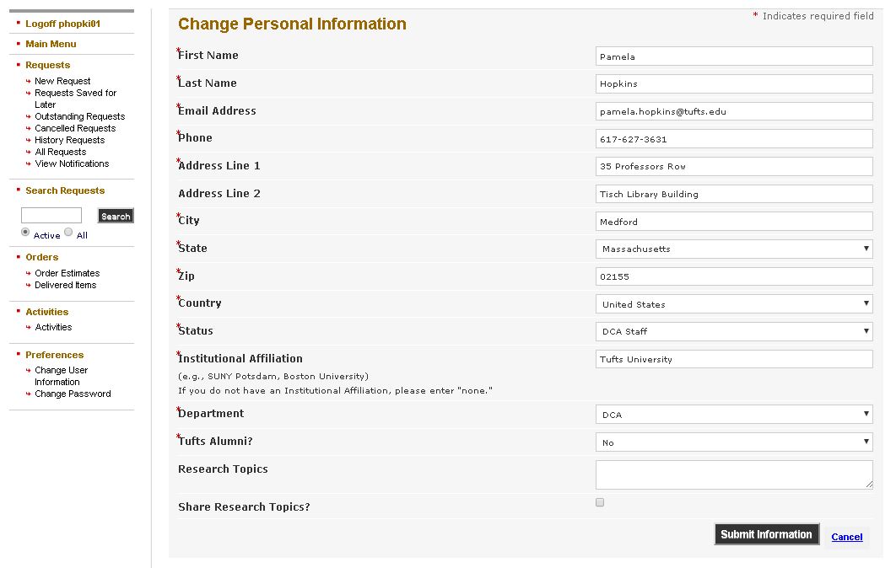Select the Active radio button
The width and height of the screenshot is (896, 568).
[25, 232]
